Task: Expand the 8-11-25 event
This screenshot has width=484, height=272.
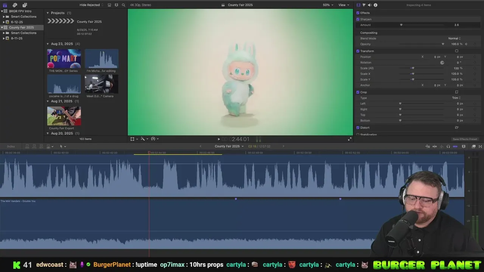Action: [4, 39]
